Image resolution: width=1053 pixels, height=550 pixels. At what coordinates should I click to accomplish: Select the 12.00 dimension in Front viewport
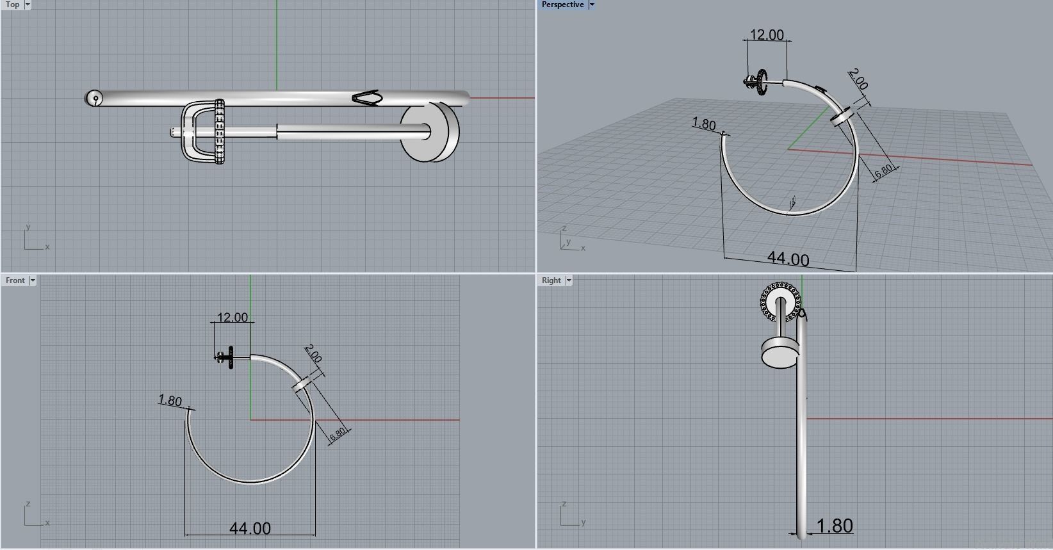(233, 317)
